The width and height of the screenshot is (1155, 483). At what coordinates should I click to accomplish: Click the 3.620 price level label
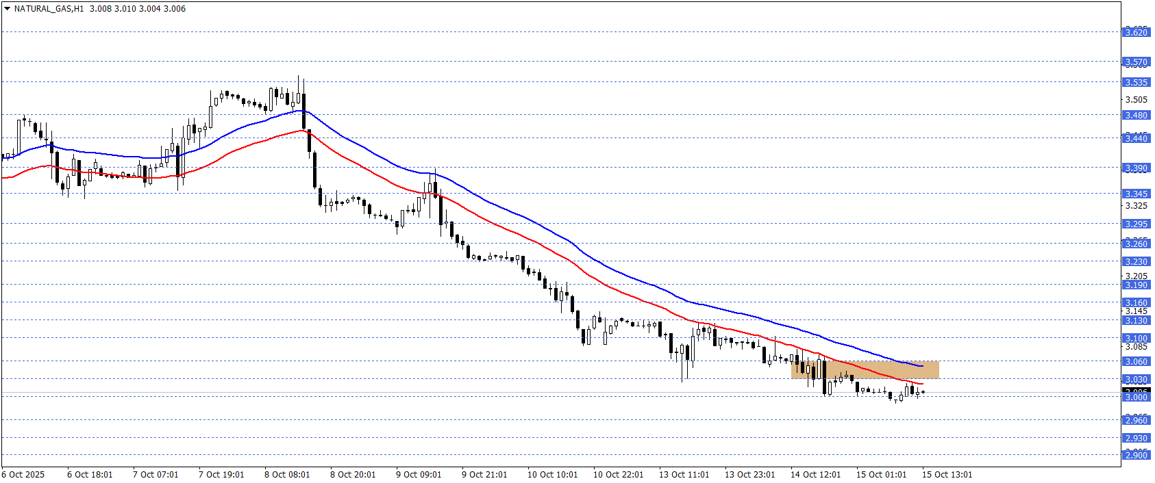pyautogui.click(x=1137, y=32)
